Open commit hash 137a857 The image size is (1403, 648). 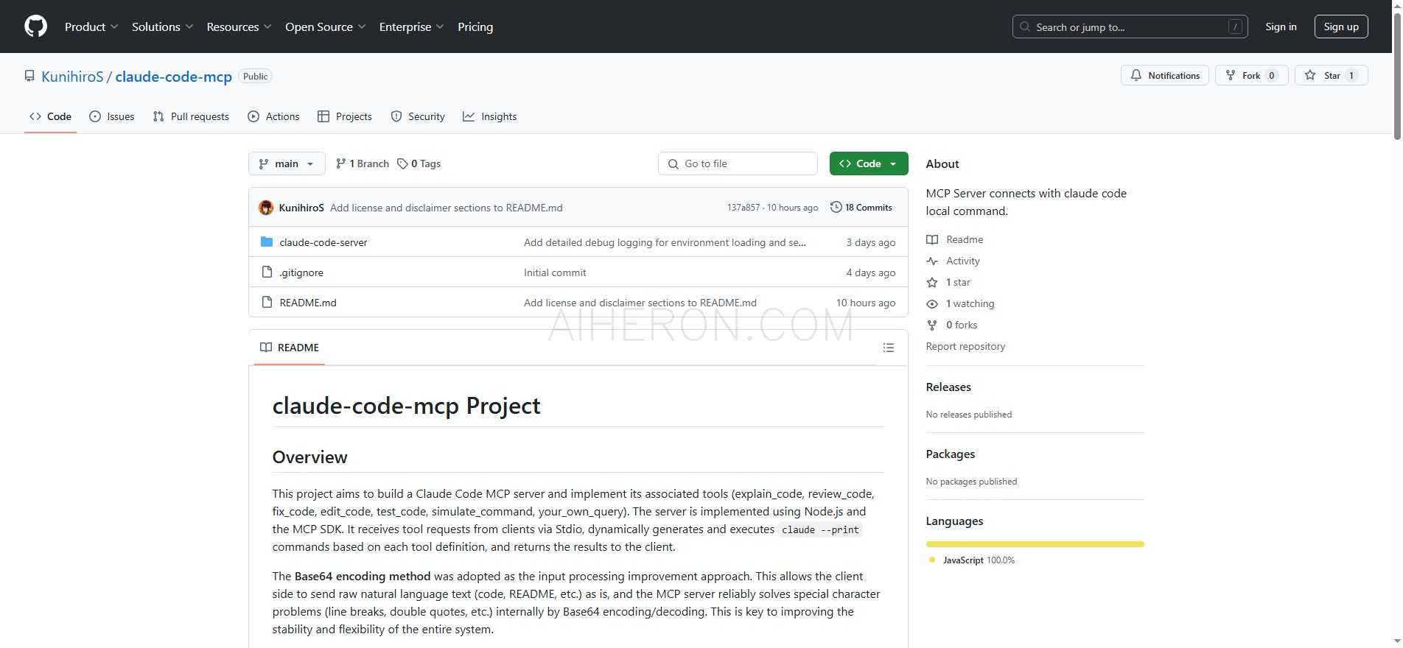click(x=743, y=208)
